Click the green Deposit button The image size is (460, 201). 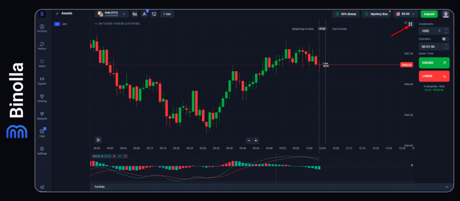(x=429, y=14)
